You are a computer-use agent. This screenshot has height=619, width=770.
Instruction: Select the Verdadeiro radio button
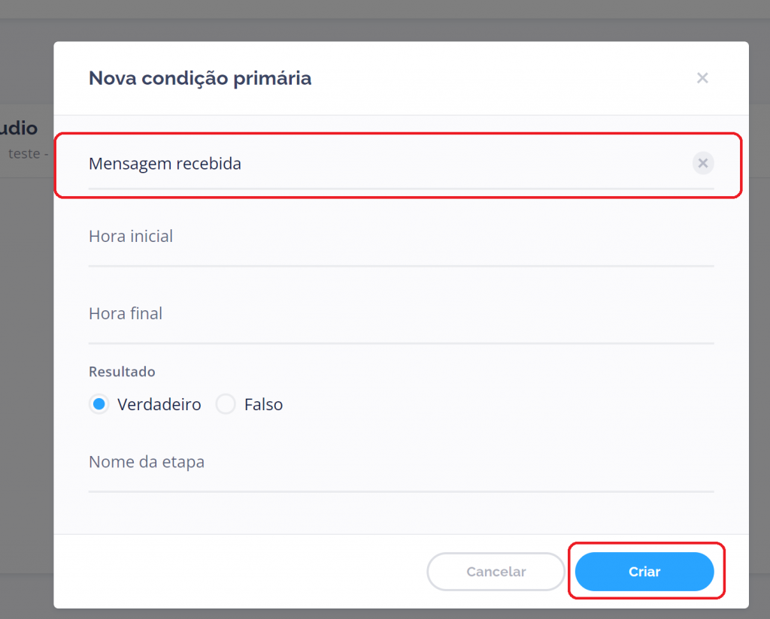click(x=99, y=404)
